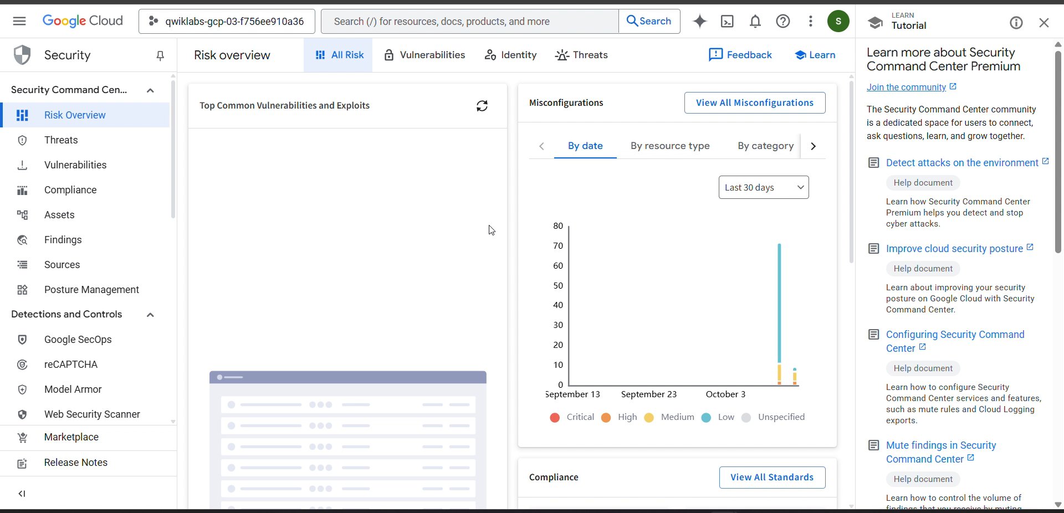Click the Google Cloud logo
The image size is (1064, 513).
pyautogui.click(x=83, y=21)
